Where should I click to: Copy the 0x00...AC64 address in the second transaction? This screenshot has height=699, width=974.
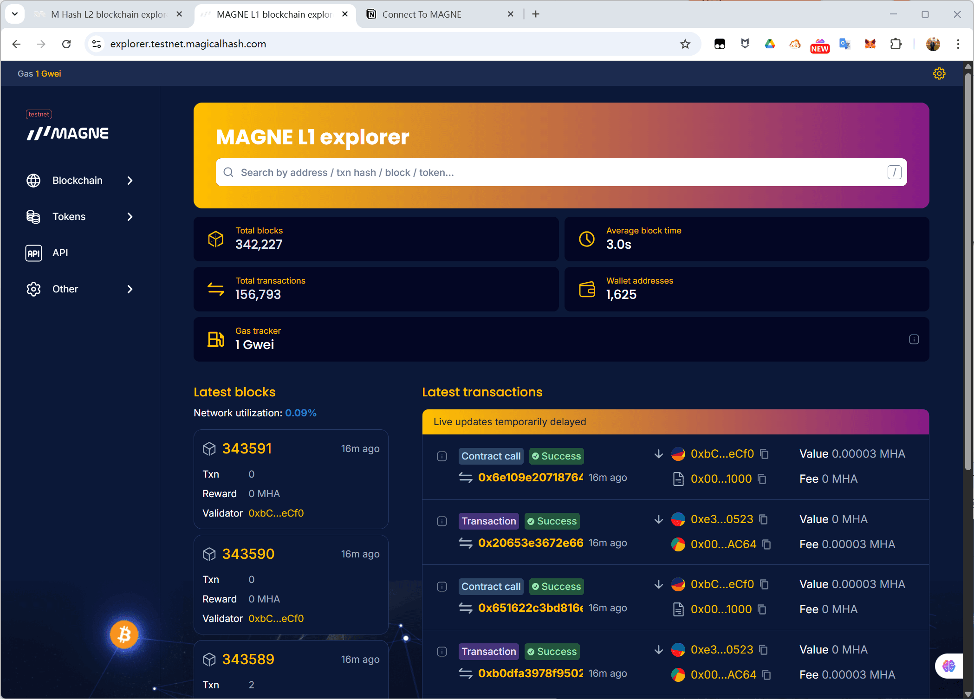pos(766,544)
